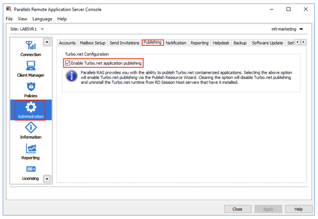Open the mlt-marketing user dropdown
The height and width of the screenshot is (219, 318).
(x=301, y=29)
